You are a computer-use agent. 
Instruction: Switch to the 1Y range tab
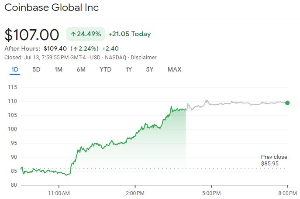pos(128,69)
